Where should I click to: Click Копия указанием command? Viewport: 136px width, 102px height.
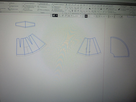(x=27, y=9)
